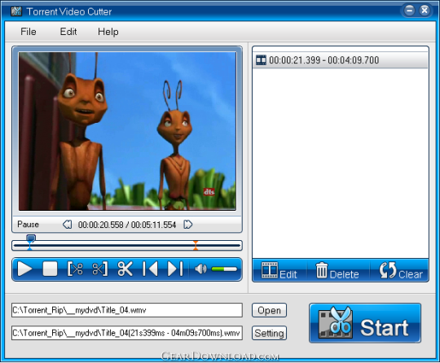The height and width of the screenshot is (363, 440).
Task: Delete the selected clip segment
Action: (x=337, y=271)
